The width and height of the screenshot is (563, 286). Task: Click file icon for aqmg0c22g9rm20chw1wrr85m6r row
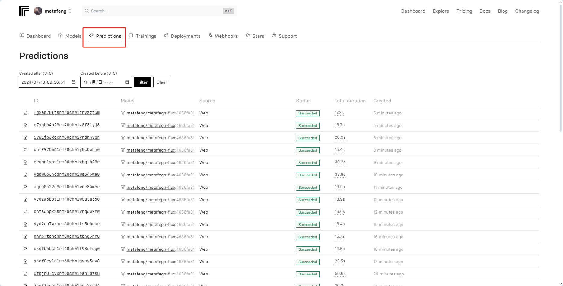[25, 187]
